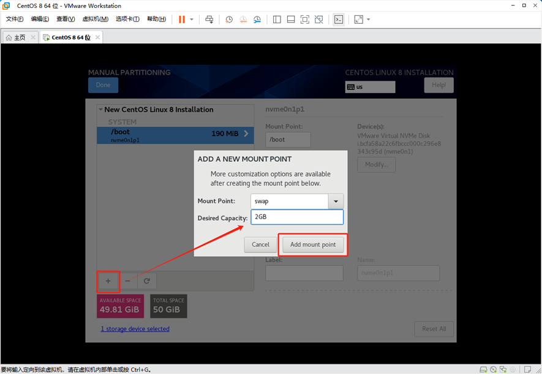Click SYSTEM section heading
This screenshot has width=542, height=374.
(x=122, y=122)
